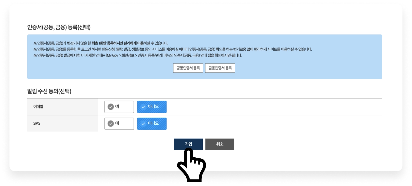Click the 인증서(공동, 금융) 등록(선택) heading
The height and width of the screenshot is (186, 412).
pyautogui.click(x=59, y=27)
